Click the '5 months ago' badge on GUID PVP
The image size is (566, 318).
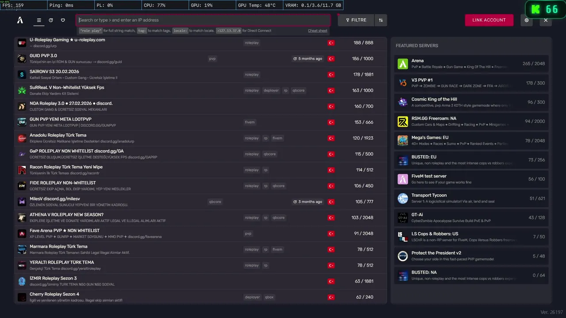308,59
